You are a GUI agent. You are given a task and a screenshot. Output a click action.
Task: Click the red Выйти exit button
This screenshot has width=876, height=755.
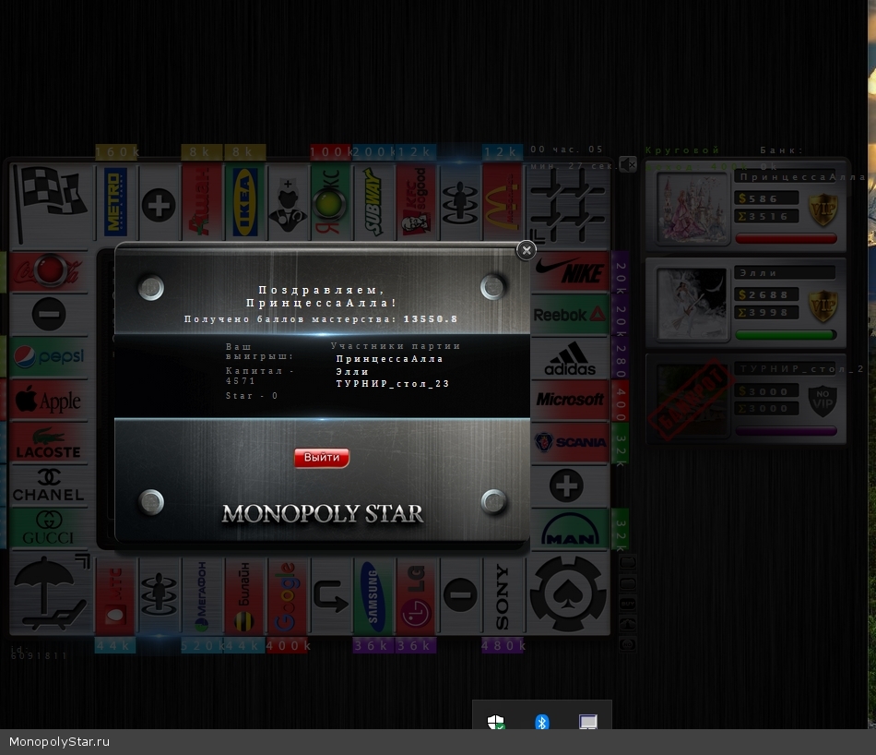(x=322, y=458)
